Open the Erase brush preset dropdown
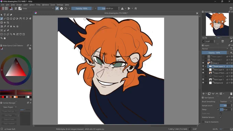The height and width of the screenshot is (131, 233). pos(38,9)
